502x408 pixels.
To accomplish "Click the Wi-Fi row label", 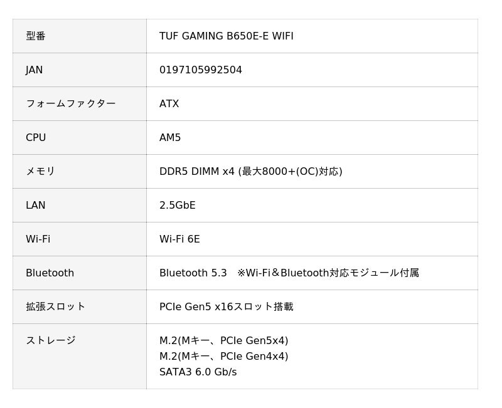I will click(38, 239).
